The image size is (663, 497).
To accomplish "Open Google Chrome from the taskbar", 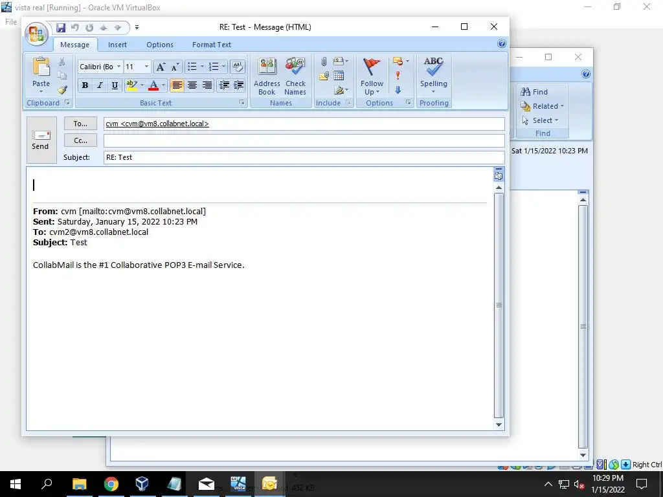I will (111, 484).
